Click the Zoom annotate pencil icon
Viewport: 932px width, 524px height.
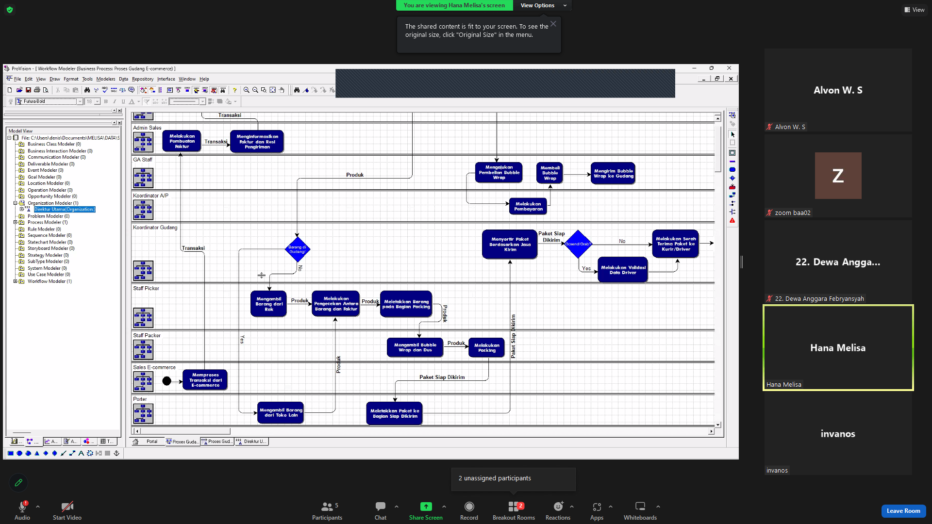pos(18,483)
